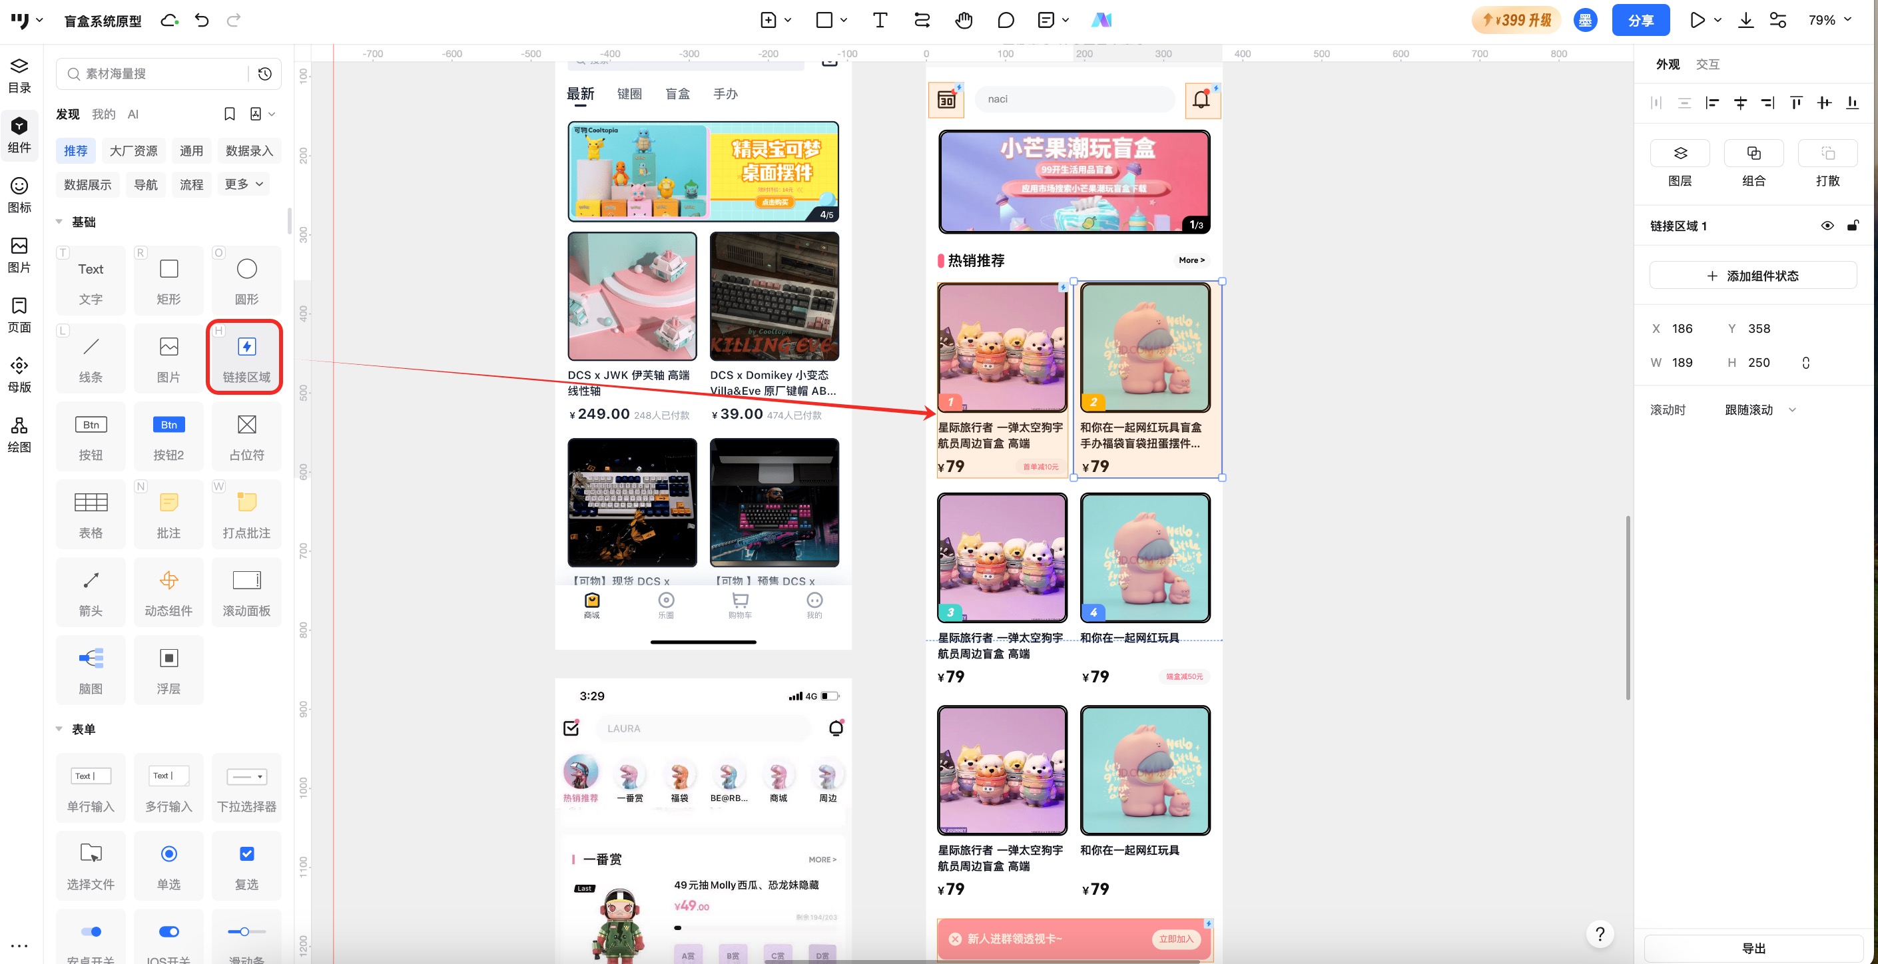Click the colorful AI assistant icon
The width and height of the screenshot is (1878, 964).
pyautogui.click(x=1101, y=21)
